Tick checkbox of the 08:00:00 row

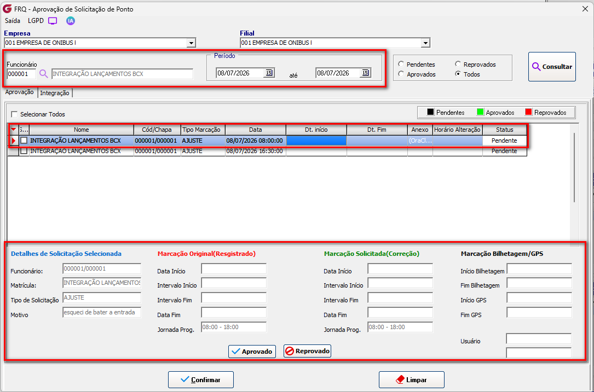[24, 141]
